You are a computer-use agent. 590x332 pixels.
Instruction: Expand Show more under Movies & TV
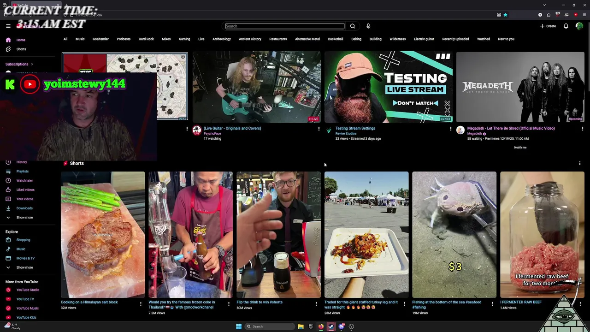24,267
